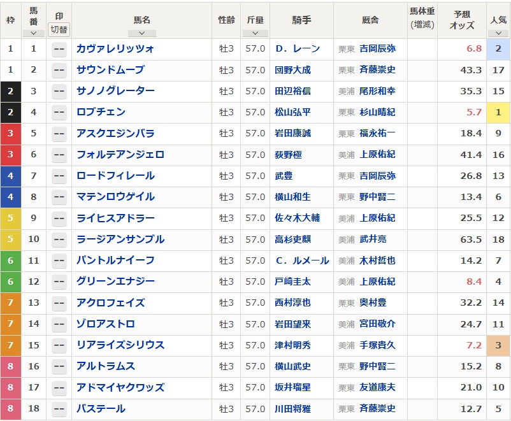Open the 斤量 column sort dropdown
The height and width of the screenshot is (421, 511).
255,33
